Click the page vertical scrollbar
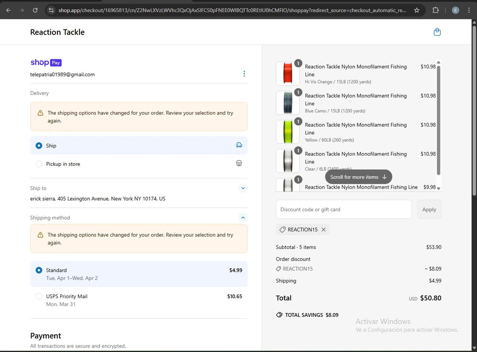This screenshot has height=352, width=477. [x=474, y=111]
